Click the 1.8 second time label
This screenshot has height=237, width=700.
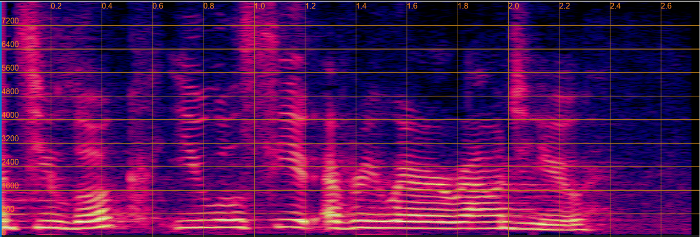click(x=463, y=6)
